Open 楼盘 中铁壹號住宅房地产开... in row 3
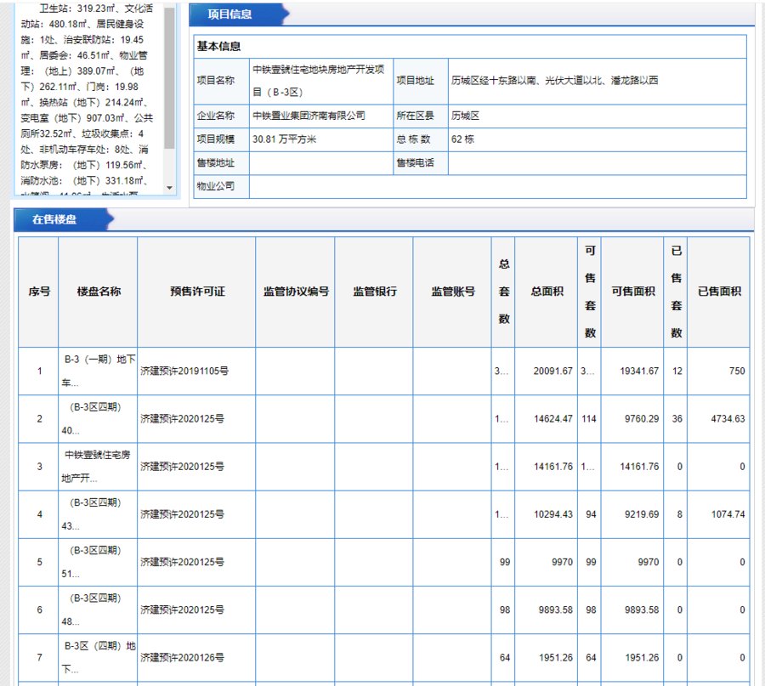Image resolution: width=765 pixels, height=686 pixels. pyautogui.click(x=97, y=467)
